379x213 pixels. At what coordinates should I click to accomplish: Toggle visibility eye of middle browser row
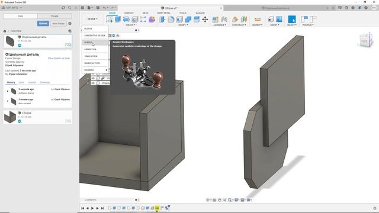[93, 78]
